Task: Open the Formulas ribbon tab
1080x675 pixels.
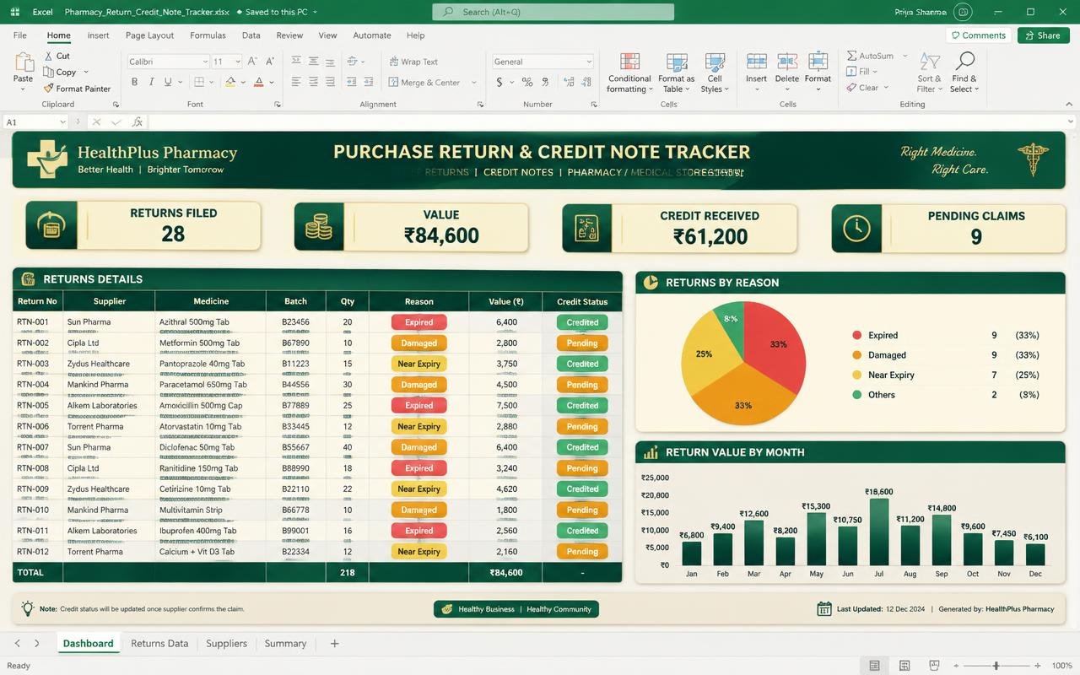Action: (208, 35)
